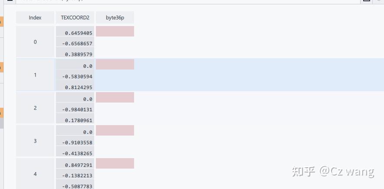This screenshot has width=384, height=189.
Task: Click the byte36p column header
Action: pos(115,17)
